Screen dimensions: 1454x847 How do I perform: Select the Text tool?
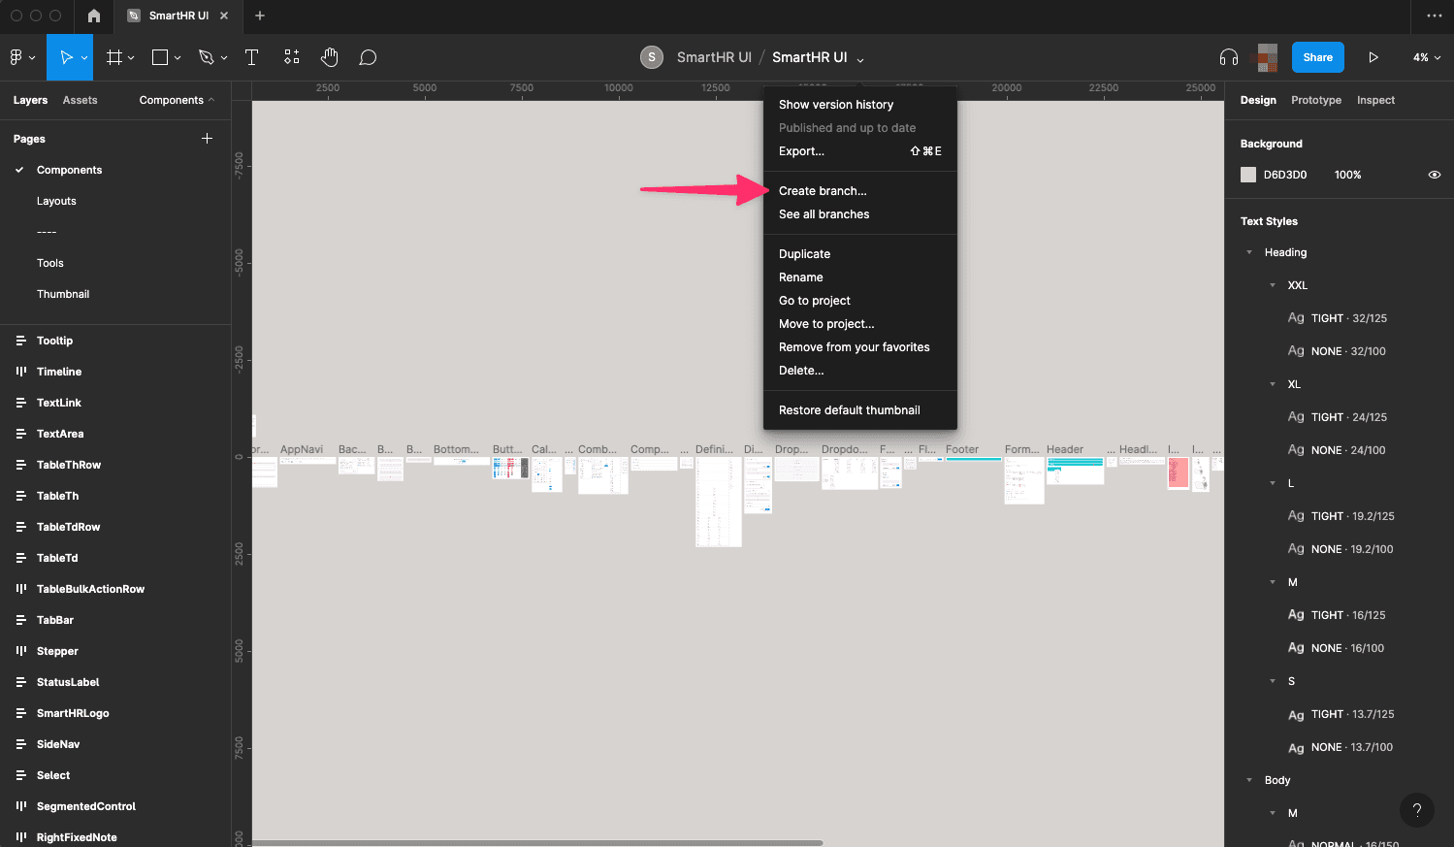click(x=251, y=57)
